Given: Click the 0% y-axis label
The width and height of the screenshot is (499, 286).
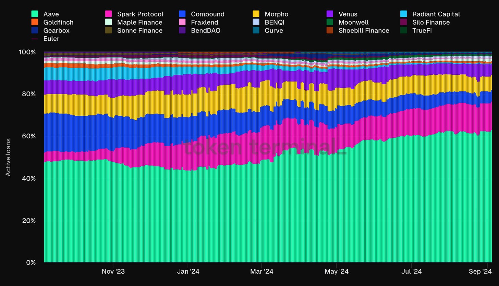Looking at the screenshot, I should [31, 262].
